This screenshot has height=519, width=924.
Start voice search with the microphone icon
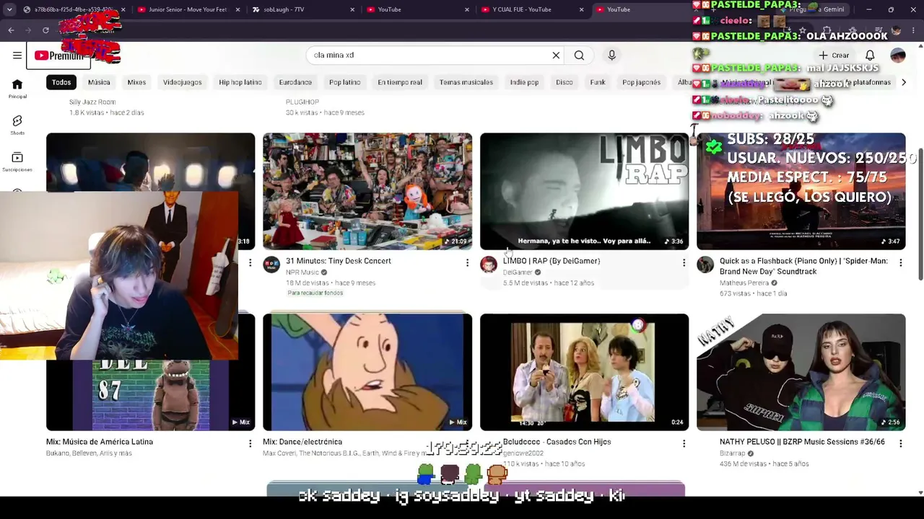tap(611, 55)
